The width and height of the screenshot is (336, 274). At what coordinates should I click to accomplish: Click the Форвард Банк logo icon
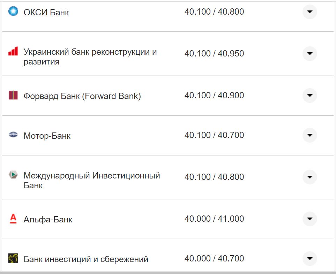(x=14, y=95)
